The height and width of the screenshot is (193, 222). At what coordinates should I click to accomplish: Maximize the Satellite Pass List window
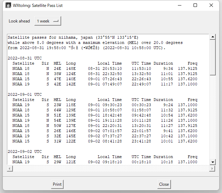195,6
